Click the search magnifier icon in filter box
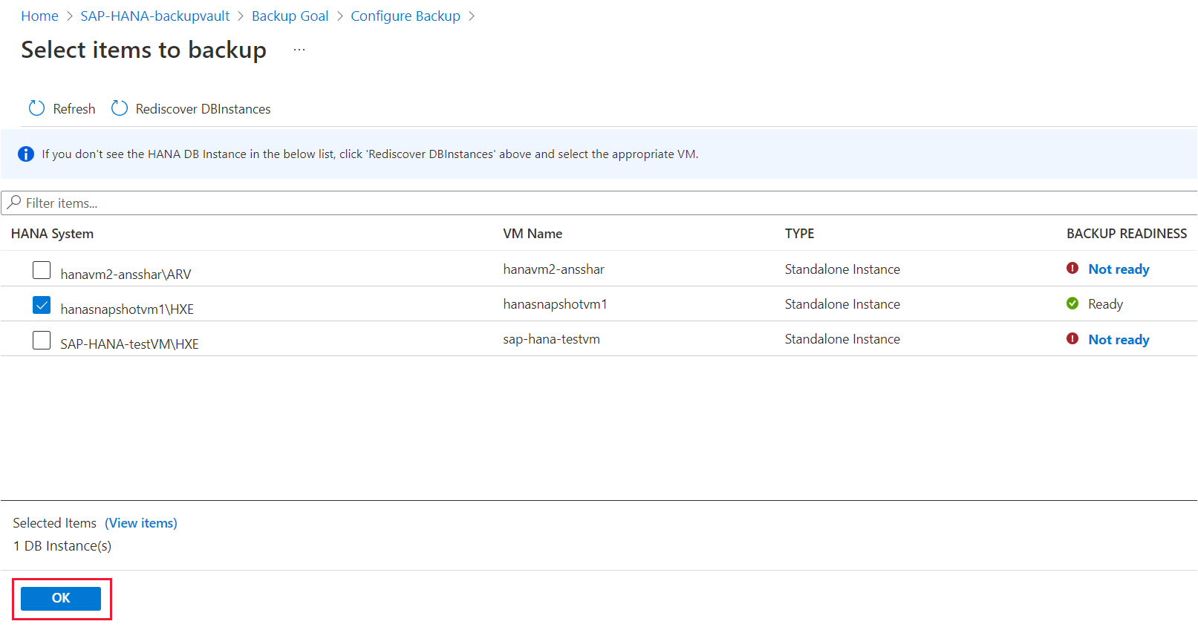 coord(14,203)
